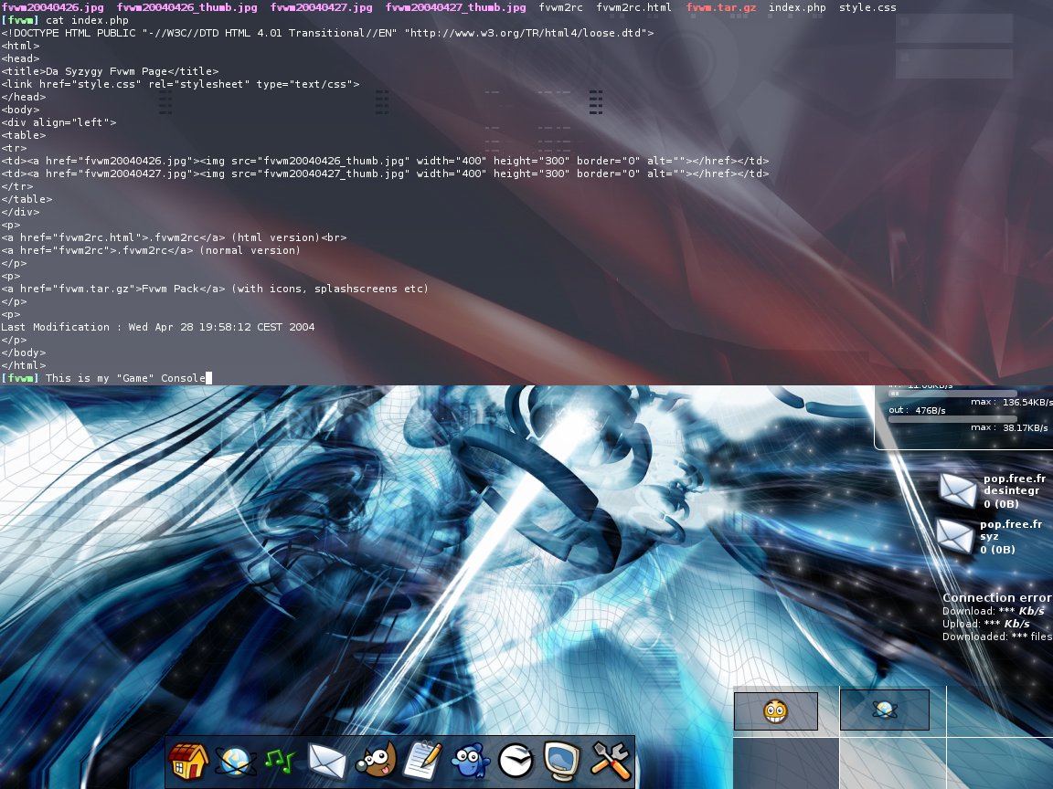
Task: Open the wrench and screwdriver tools icon
Action: [x=611, y=761]
